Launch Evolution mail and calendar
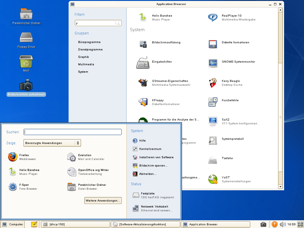The image size is (304, 228). pyautogui.click(x=72, y=157)
